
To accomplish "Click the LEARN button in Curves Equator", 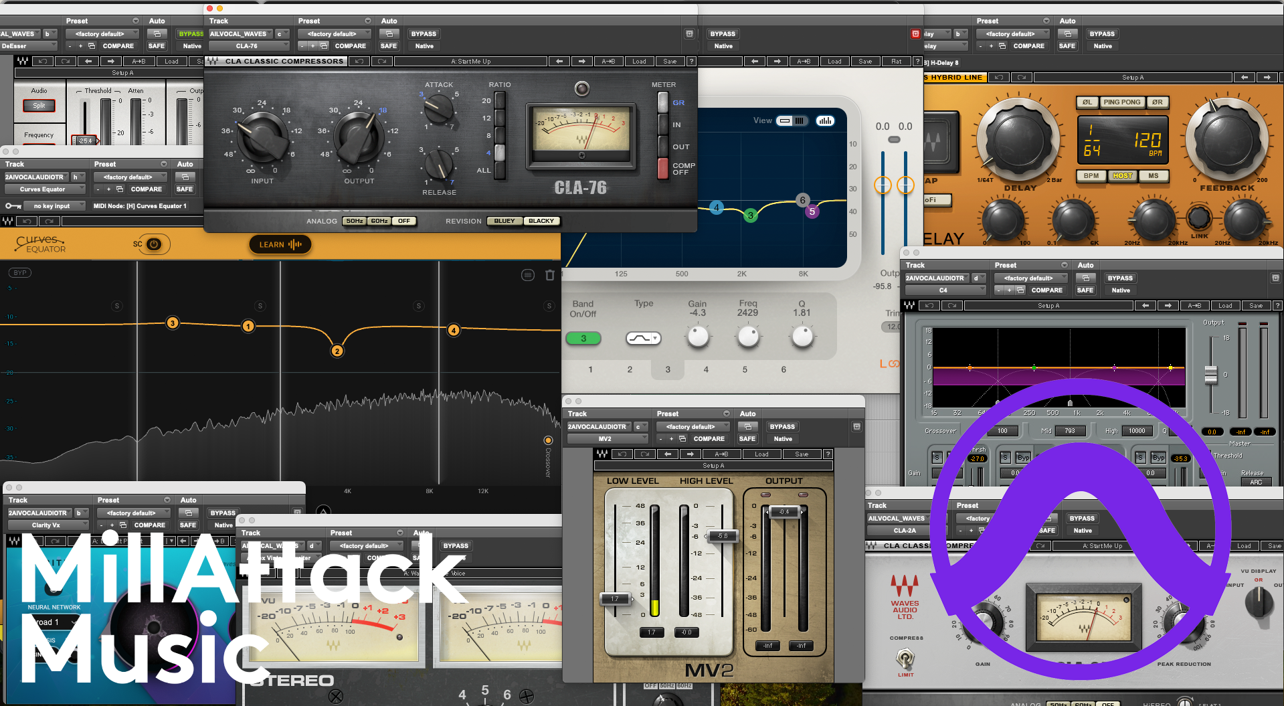I will pos(280,245).
